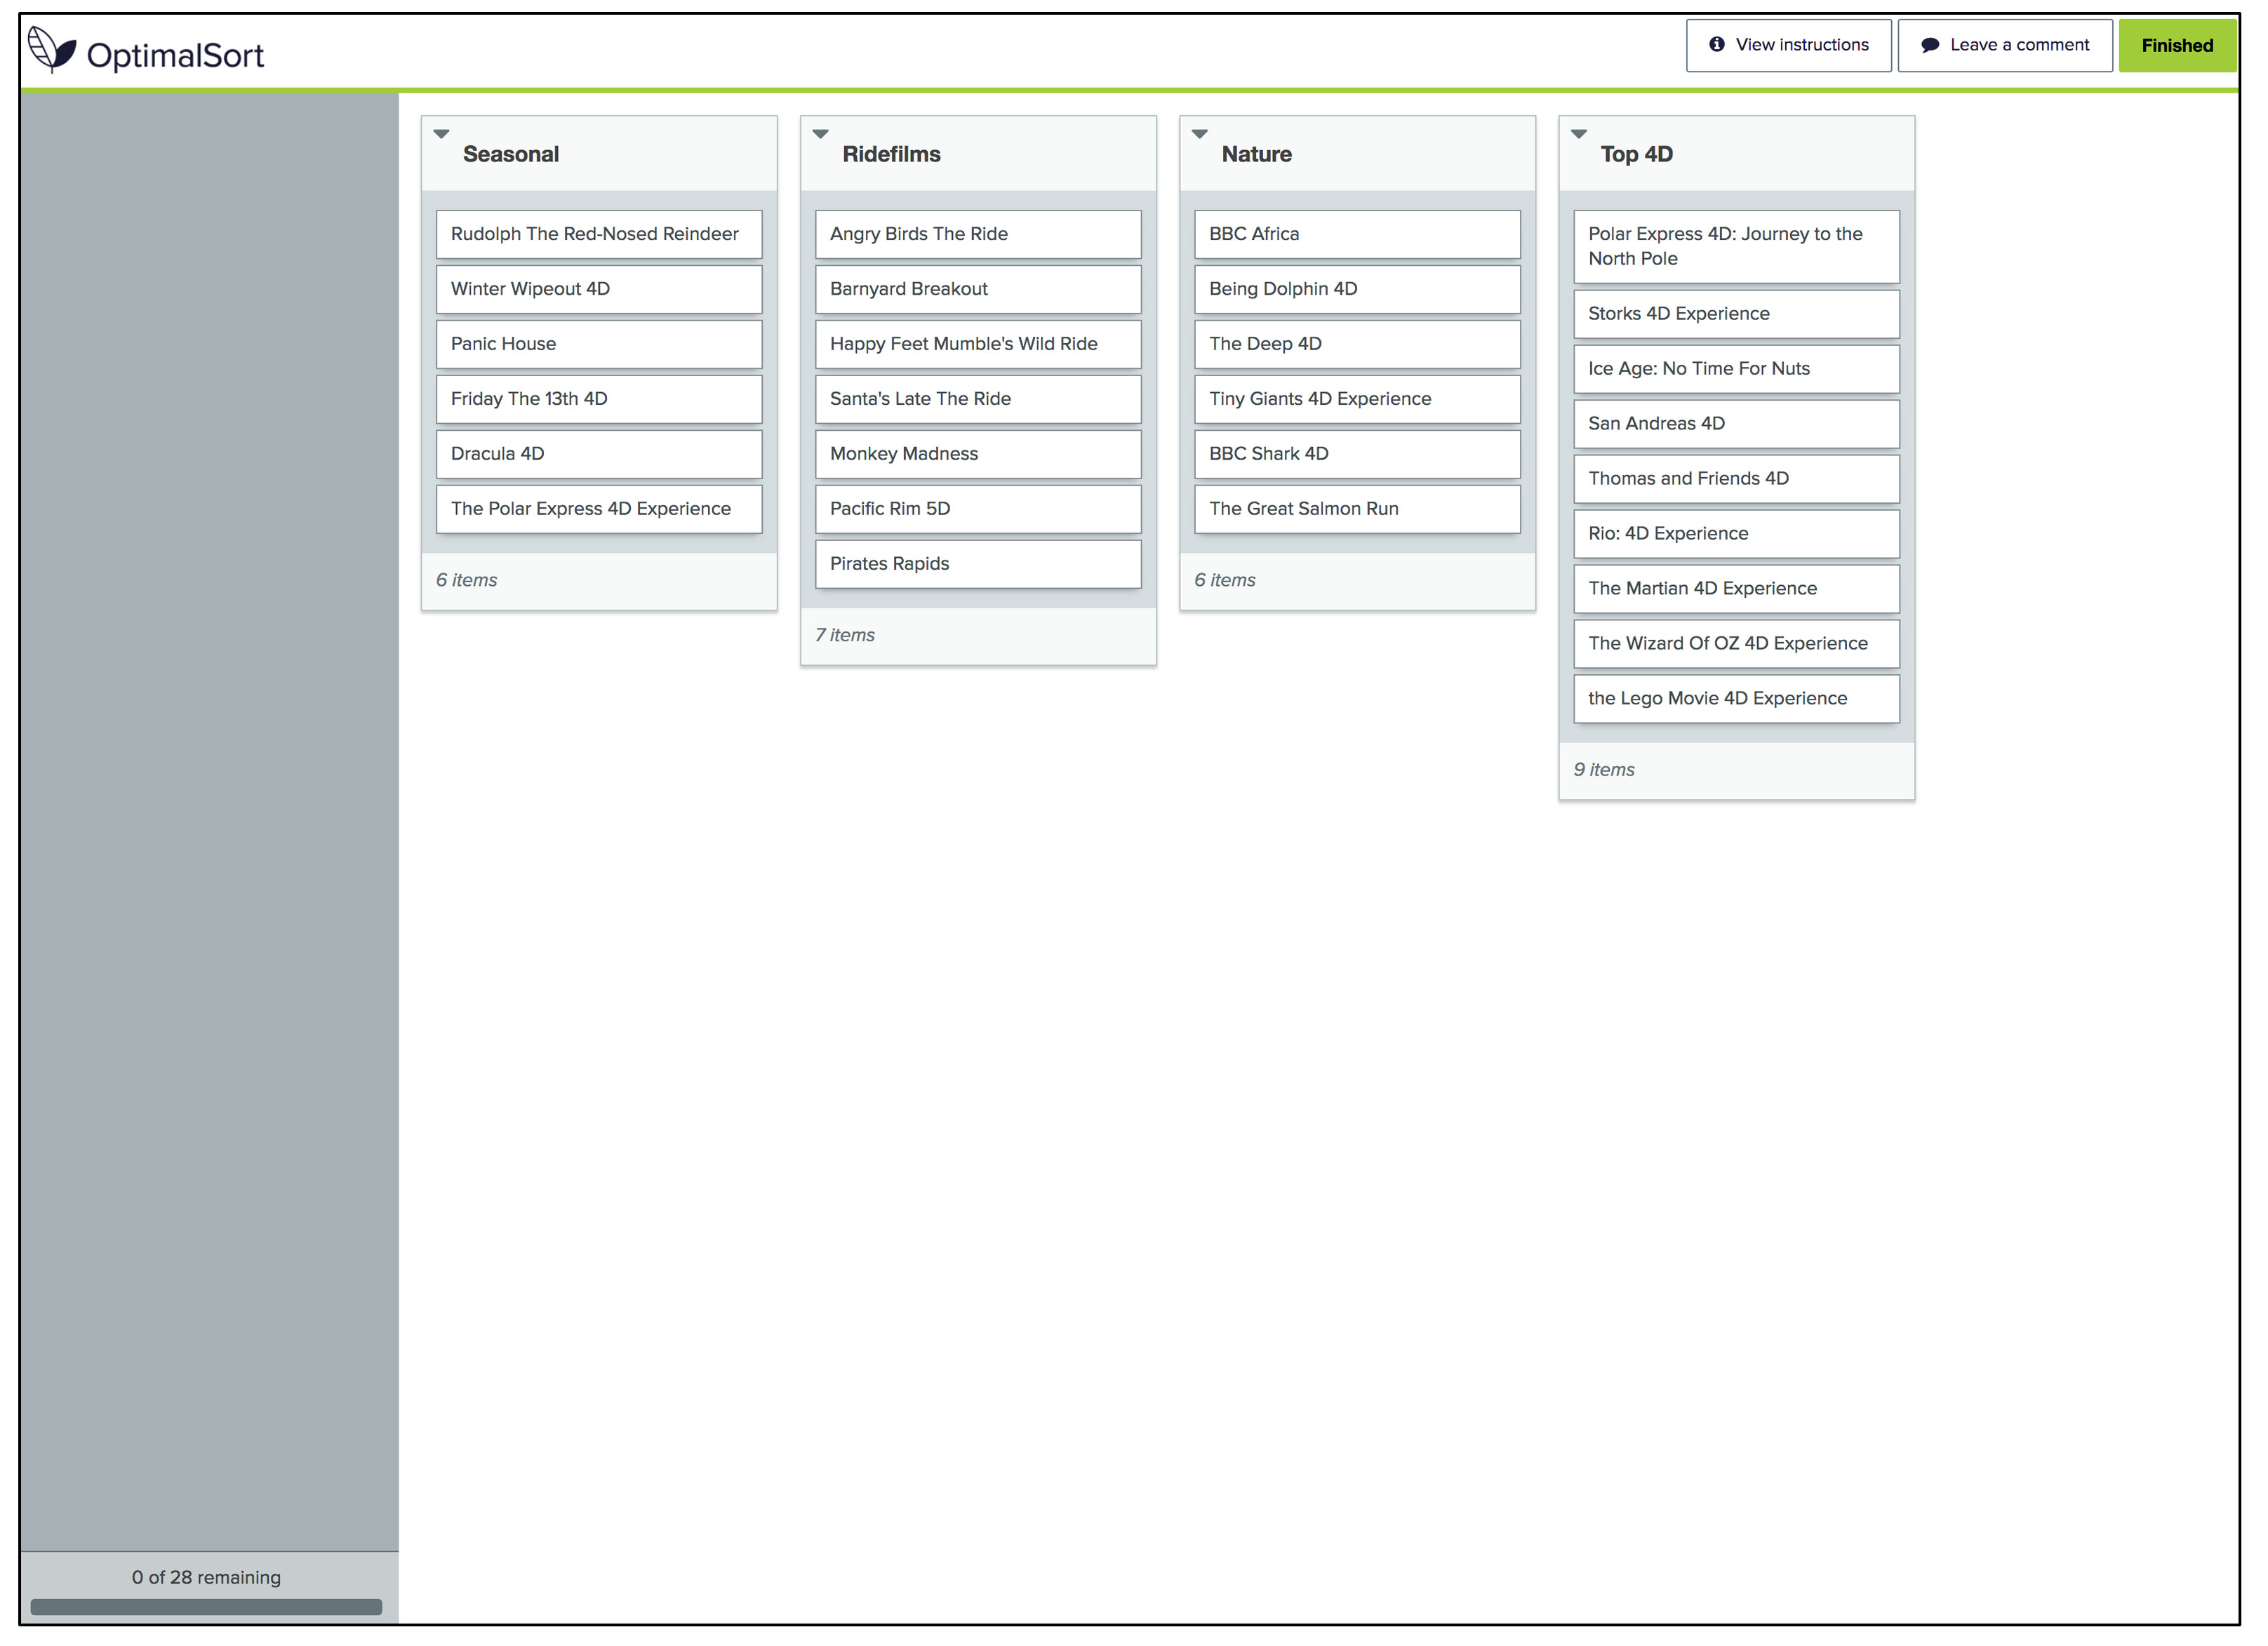Click the info icon in View instructions
Screen dimensions: 2268x1646
[x=1716, y=44]
